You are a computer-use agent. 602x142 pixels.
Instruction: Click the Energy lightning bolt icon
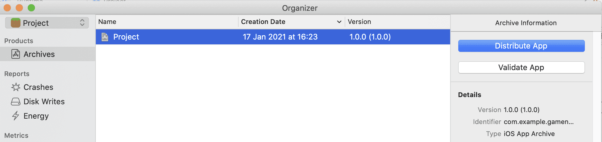[x=16, y=116]
